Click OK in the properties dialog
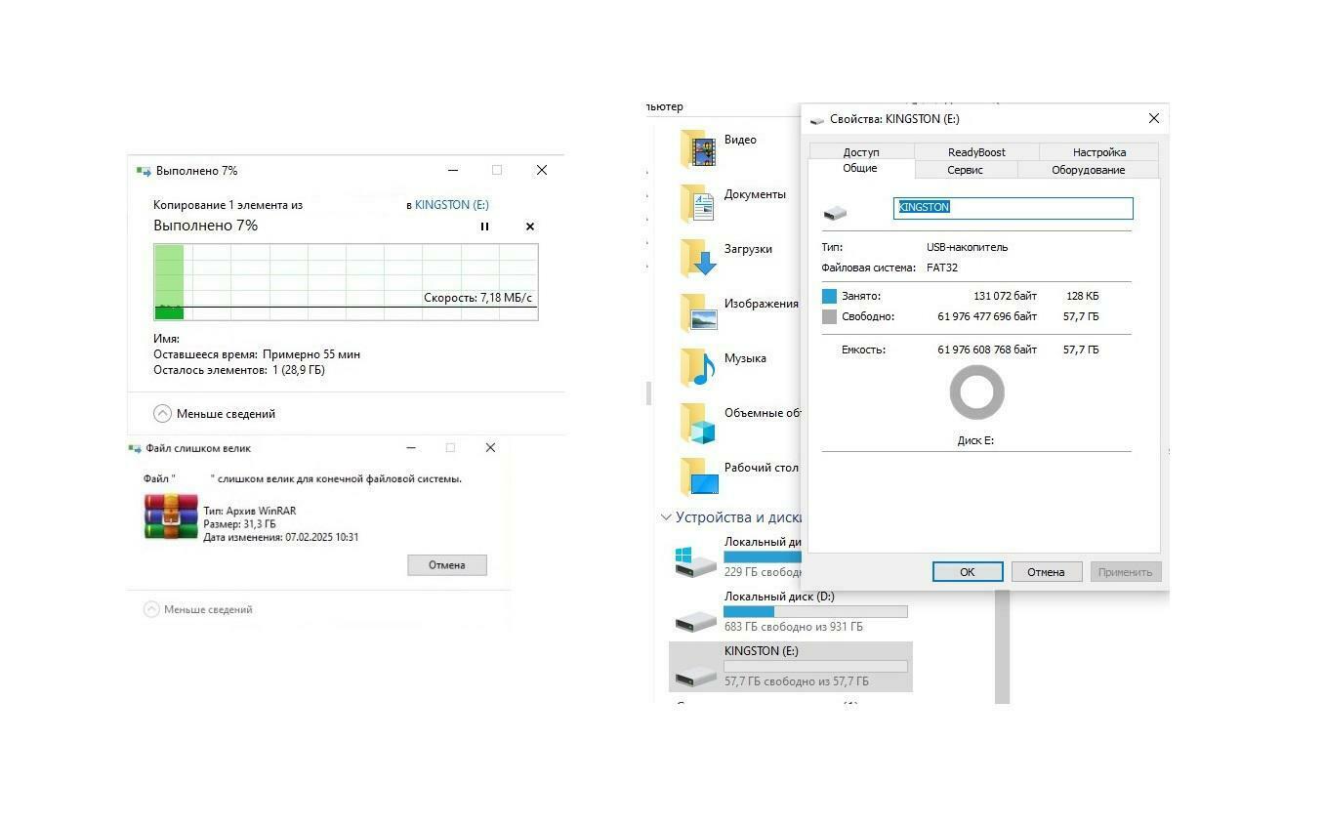The image size is (1324, 824). coord(968,572)
